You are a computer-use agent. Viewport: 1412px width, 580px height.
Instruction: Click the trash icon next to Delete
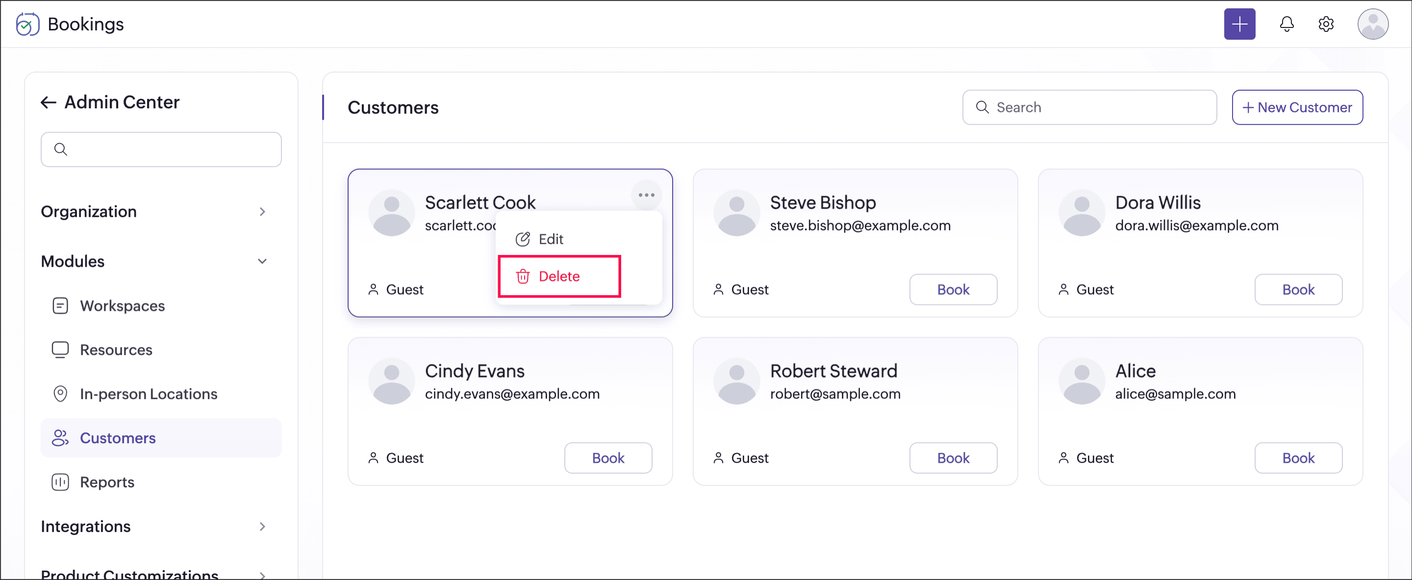tap(523, 277)
